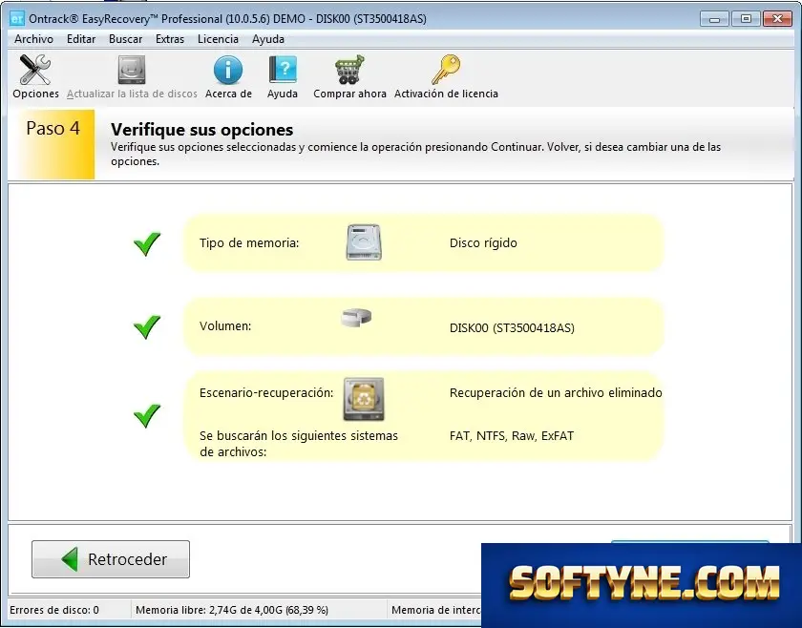Minimize the EasyRecovery window
Image resolution: width=802 pixels, height=628 pixels.
714,19
